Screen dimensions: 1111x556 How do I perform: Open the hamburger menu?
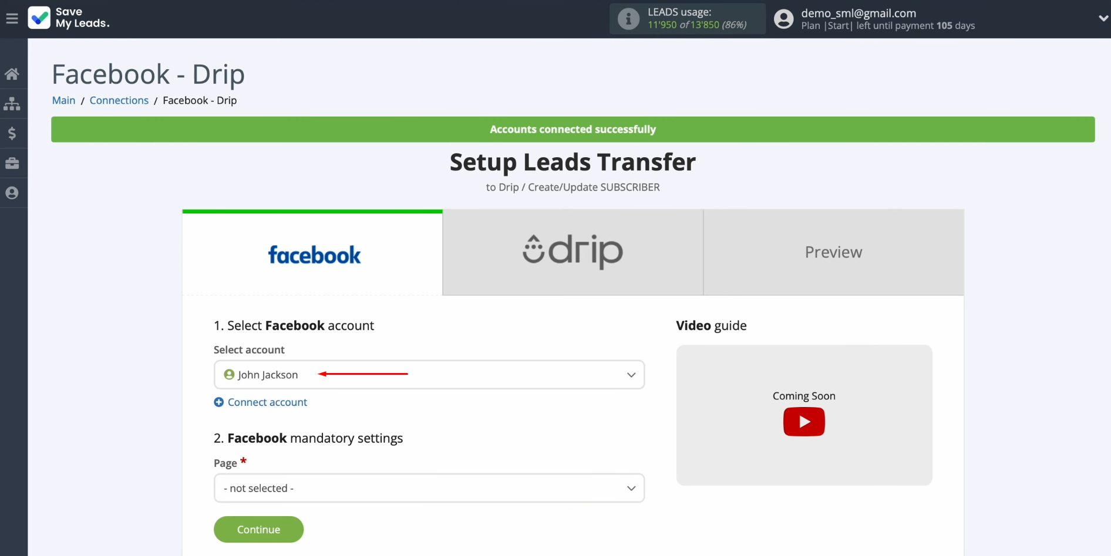pos(12,19)
